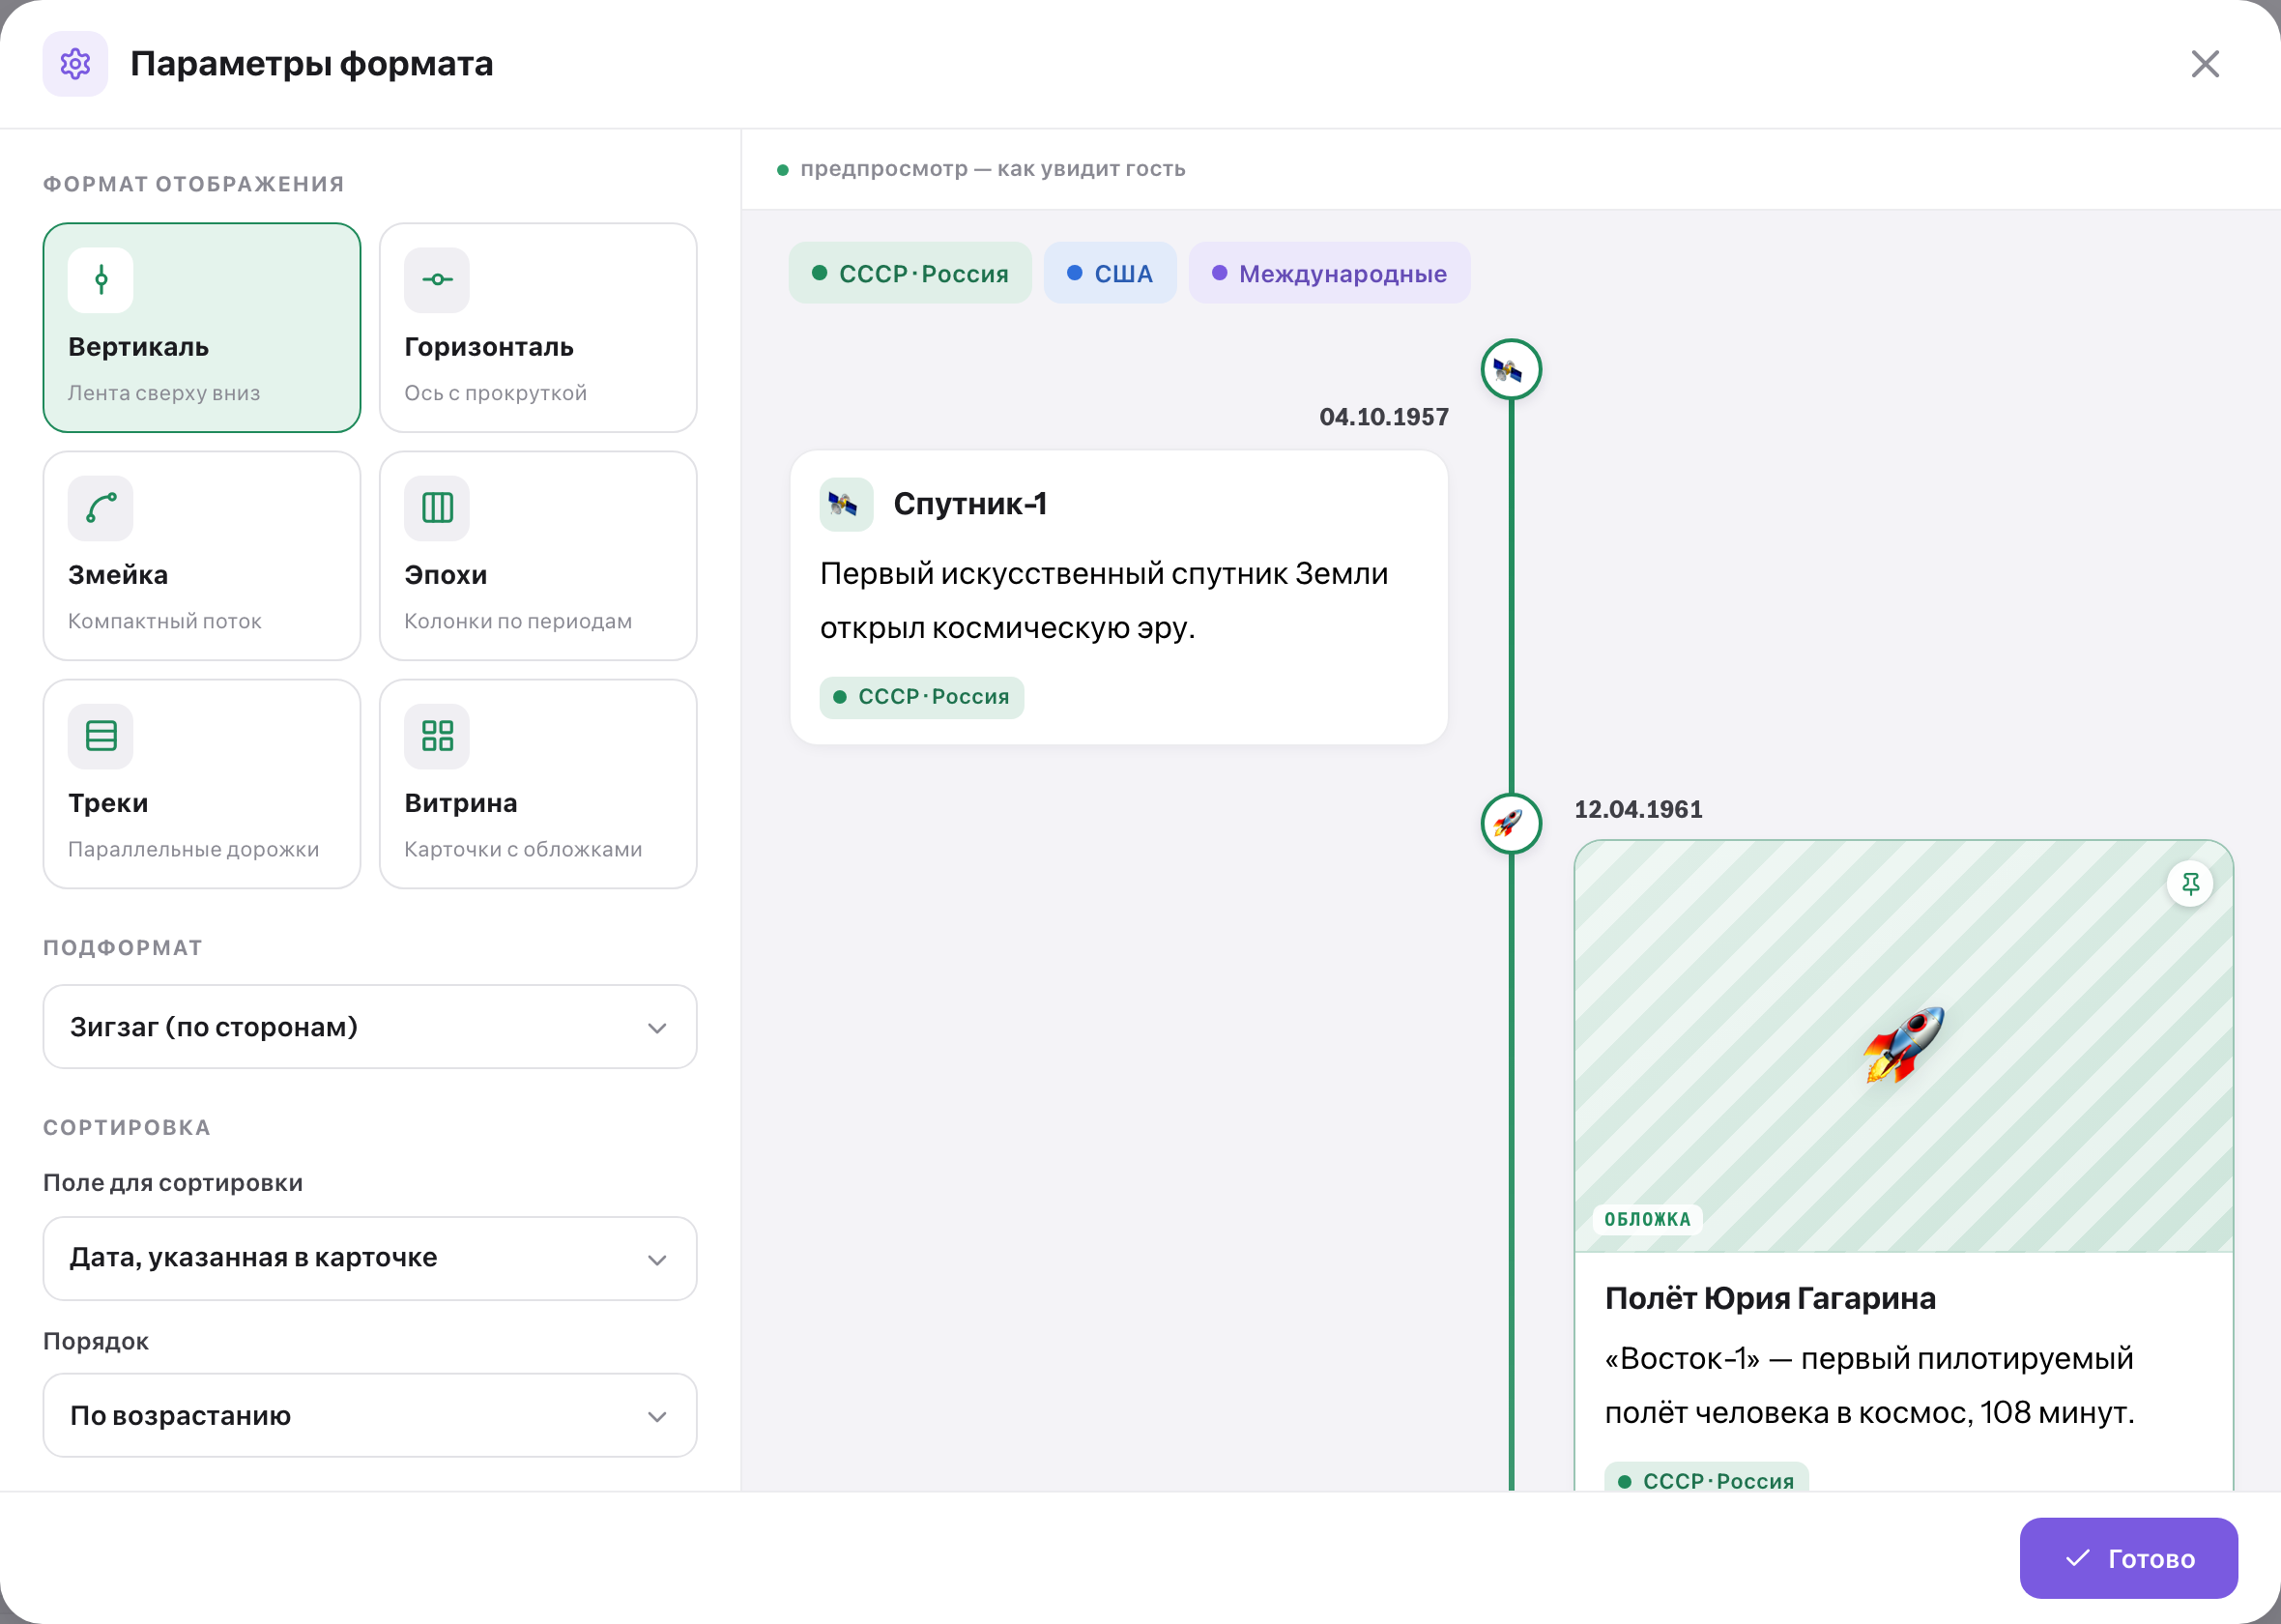Screen dimensions: 2281x1624
Task: Click the СССР·Россия tag in Спутник-1 card
Action: (x=922, y=697)
